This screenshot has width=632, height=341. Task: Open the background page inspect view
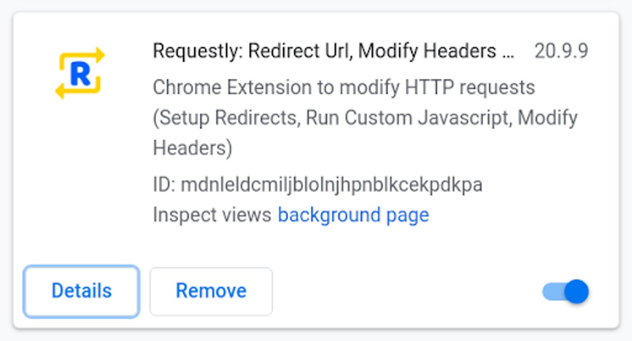point(353,214)
